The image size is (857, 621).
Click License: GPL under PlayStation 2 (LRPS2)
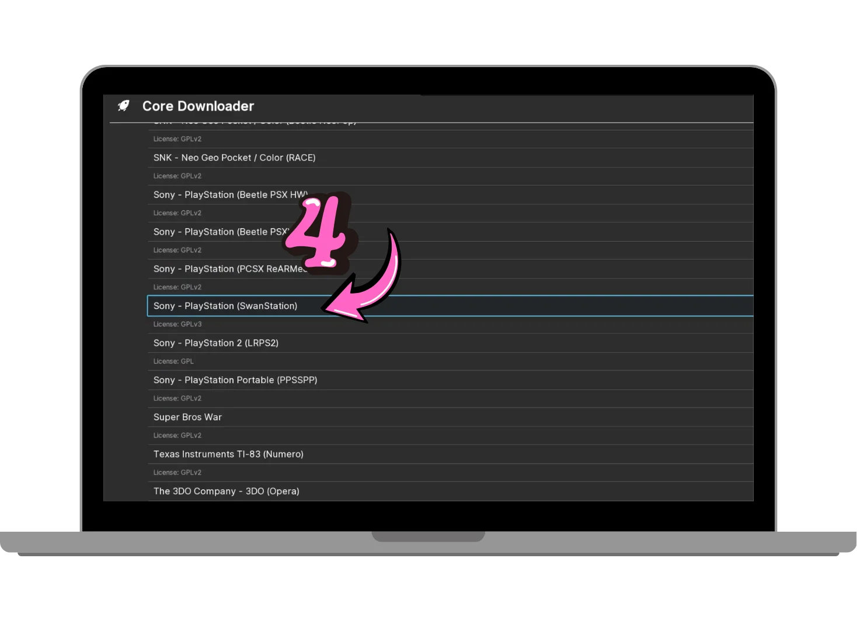click(x=173, y=361)
